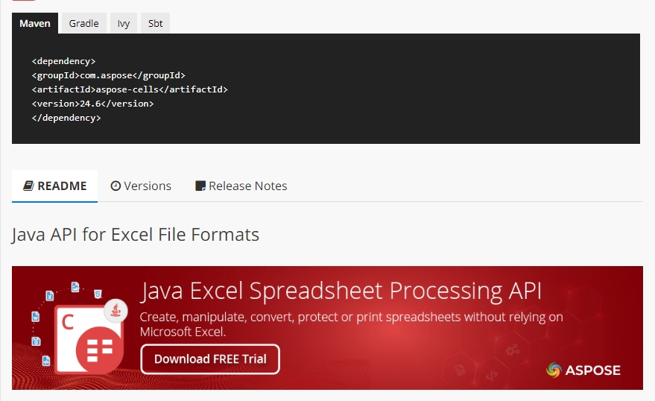The image size is (655, 401).
Task: Click the Word 'W' file icon in banner
Action: [x=35, y=317]
